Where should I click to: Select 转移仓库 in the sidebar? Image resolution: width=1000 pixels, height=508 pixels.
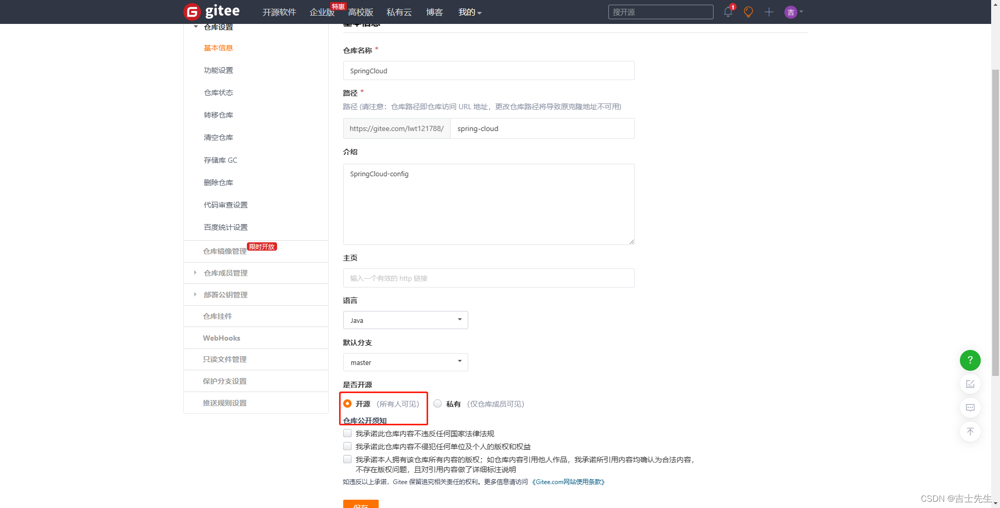click(218, 115)
